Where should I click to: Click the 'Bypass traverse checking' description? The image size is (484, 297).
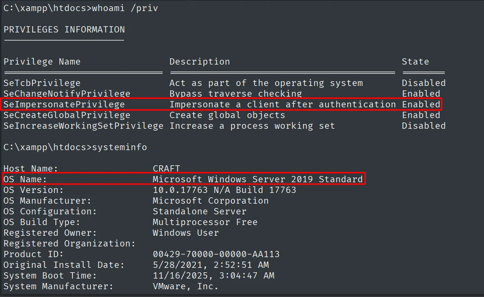point(236,94)
